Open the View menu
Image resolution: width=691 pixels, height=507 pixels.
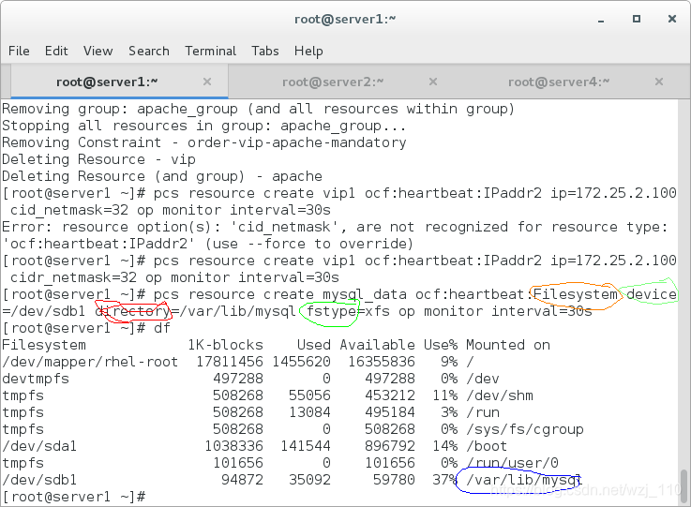coord(98,52)
